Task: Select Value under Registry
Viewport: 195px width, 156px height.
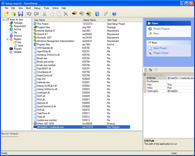Action: (20, 45)
